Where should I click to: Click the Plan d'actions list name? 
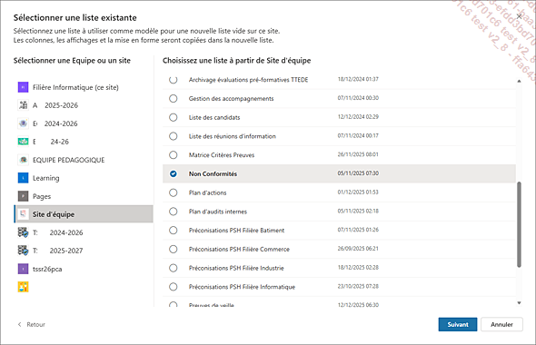(207, 192)
